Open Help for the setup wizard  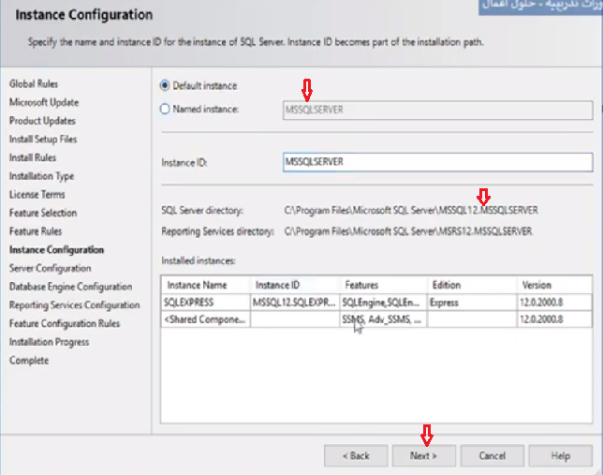coord(560,455)
